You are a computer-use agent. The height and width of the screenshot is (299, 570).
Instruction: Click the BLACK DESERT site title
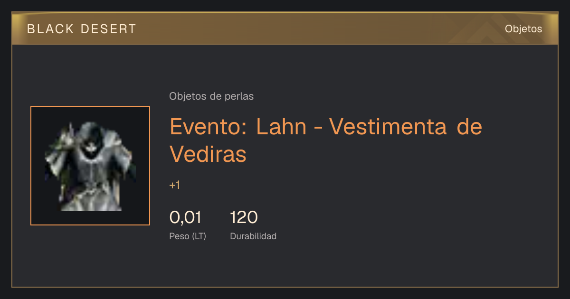coord(82,29)
